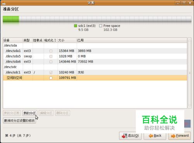Click the ext3 type cell of /dev/sdc1

click(27, 72)
